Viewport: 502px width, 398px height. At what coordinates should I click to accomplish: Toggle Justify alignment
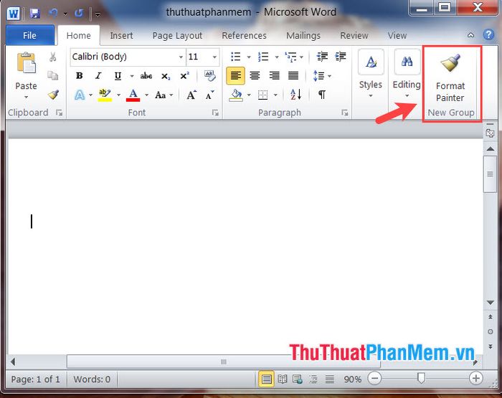[293, 76]
